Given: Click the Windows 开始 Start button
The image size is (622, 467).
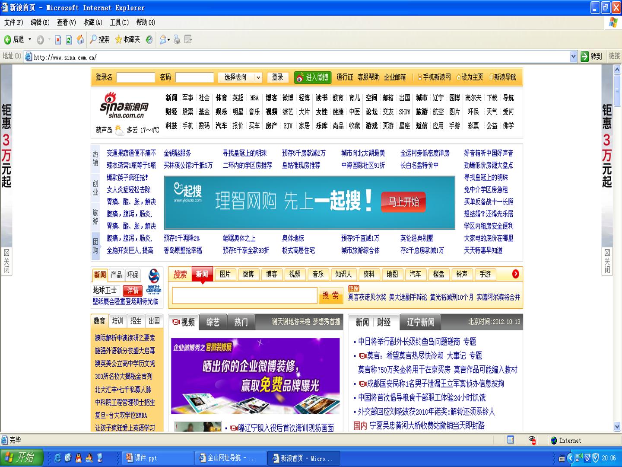Looking at the screenshot, I should click(x=22, y=457).
